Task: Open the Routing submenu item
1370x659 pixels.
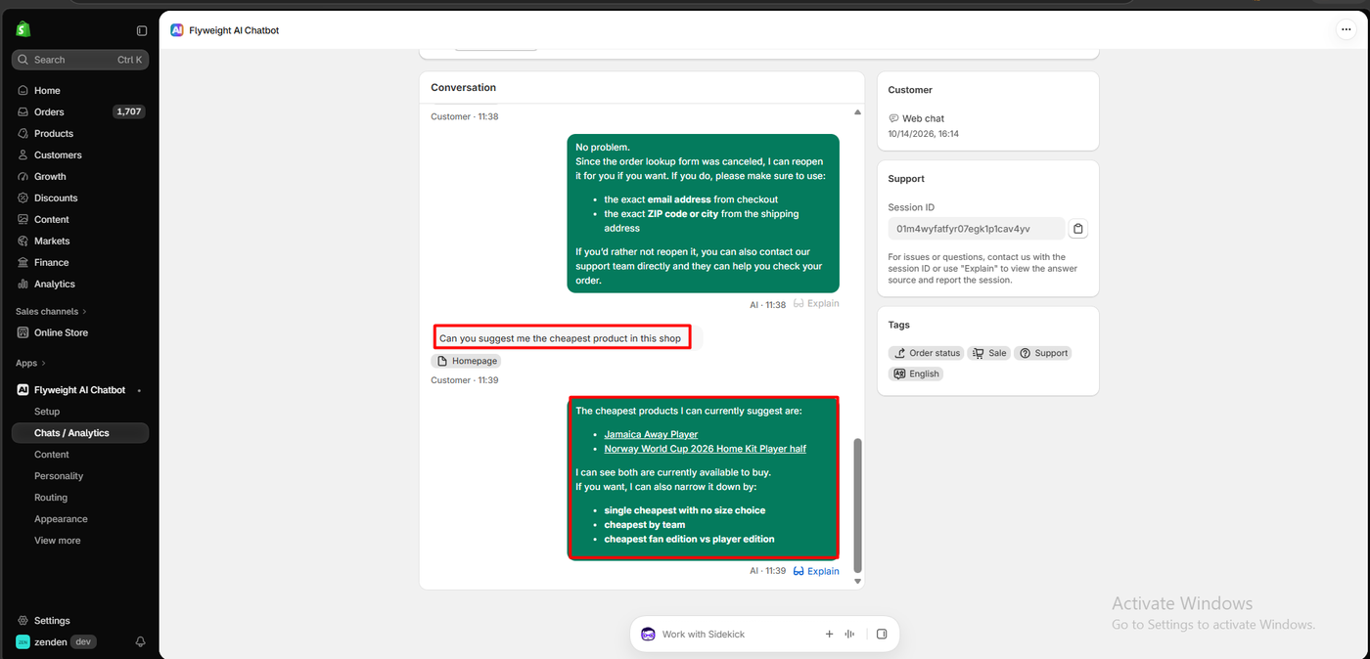Action: [x=80, y=498]
